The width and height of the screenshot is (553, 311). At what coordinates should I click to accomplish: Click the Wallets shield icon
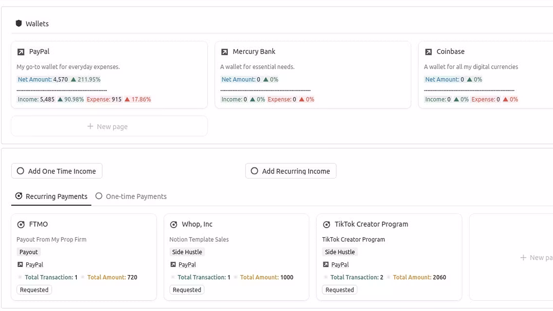pos(19,23)
